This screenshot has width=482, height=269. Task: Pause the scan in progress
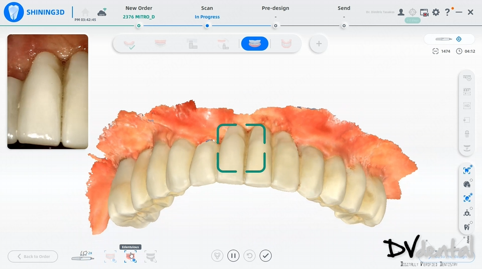pos(233,256)
